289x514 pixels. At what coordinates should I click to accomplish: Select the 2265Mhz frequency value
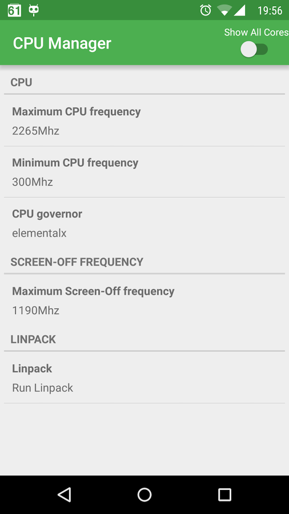[36, 131]
